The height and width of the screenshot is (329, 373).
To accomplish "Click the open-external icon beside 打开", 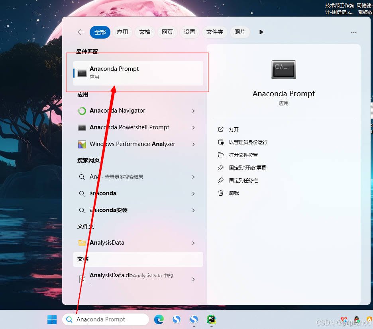I will 221,129.
